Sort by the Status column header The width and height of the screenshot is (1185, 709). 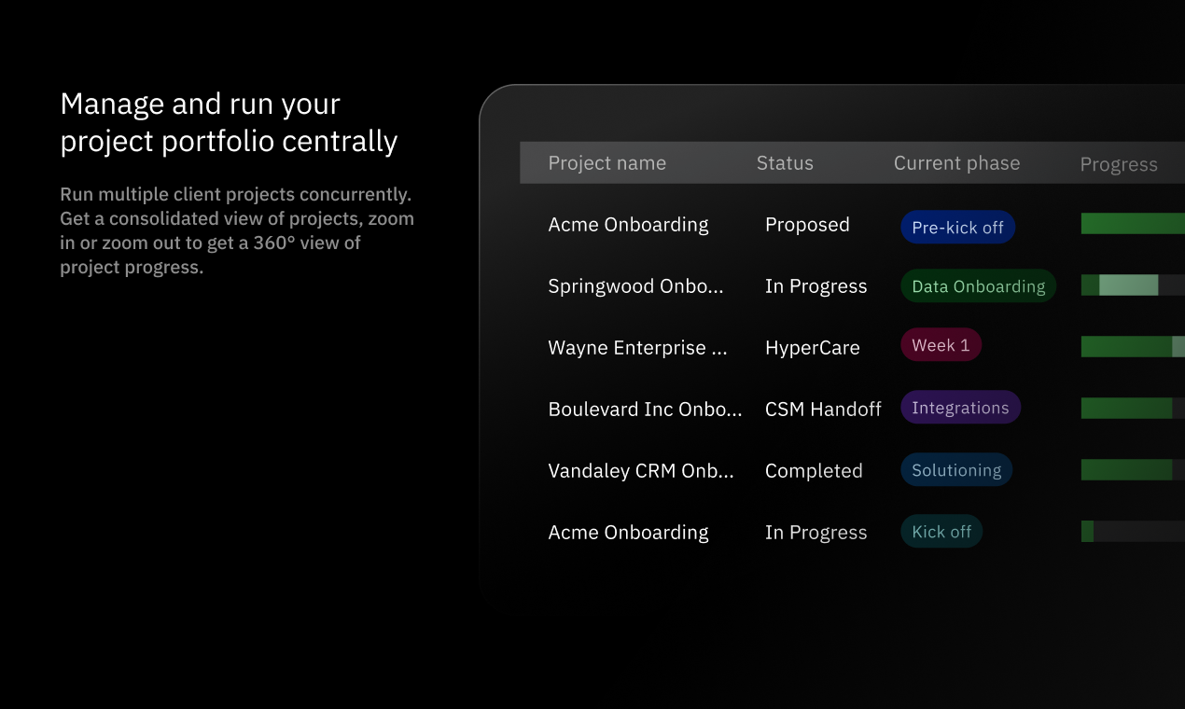click(x=785, y=163)
